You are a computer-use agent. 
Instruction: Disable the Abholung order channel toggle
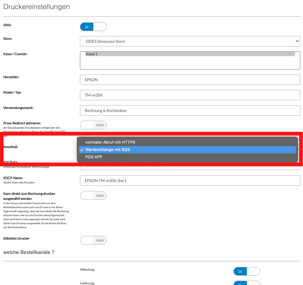246,271
